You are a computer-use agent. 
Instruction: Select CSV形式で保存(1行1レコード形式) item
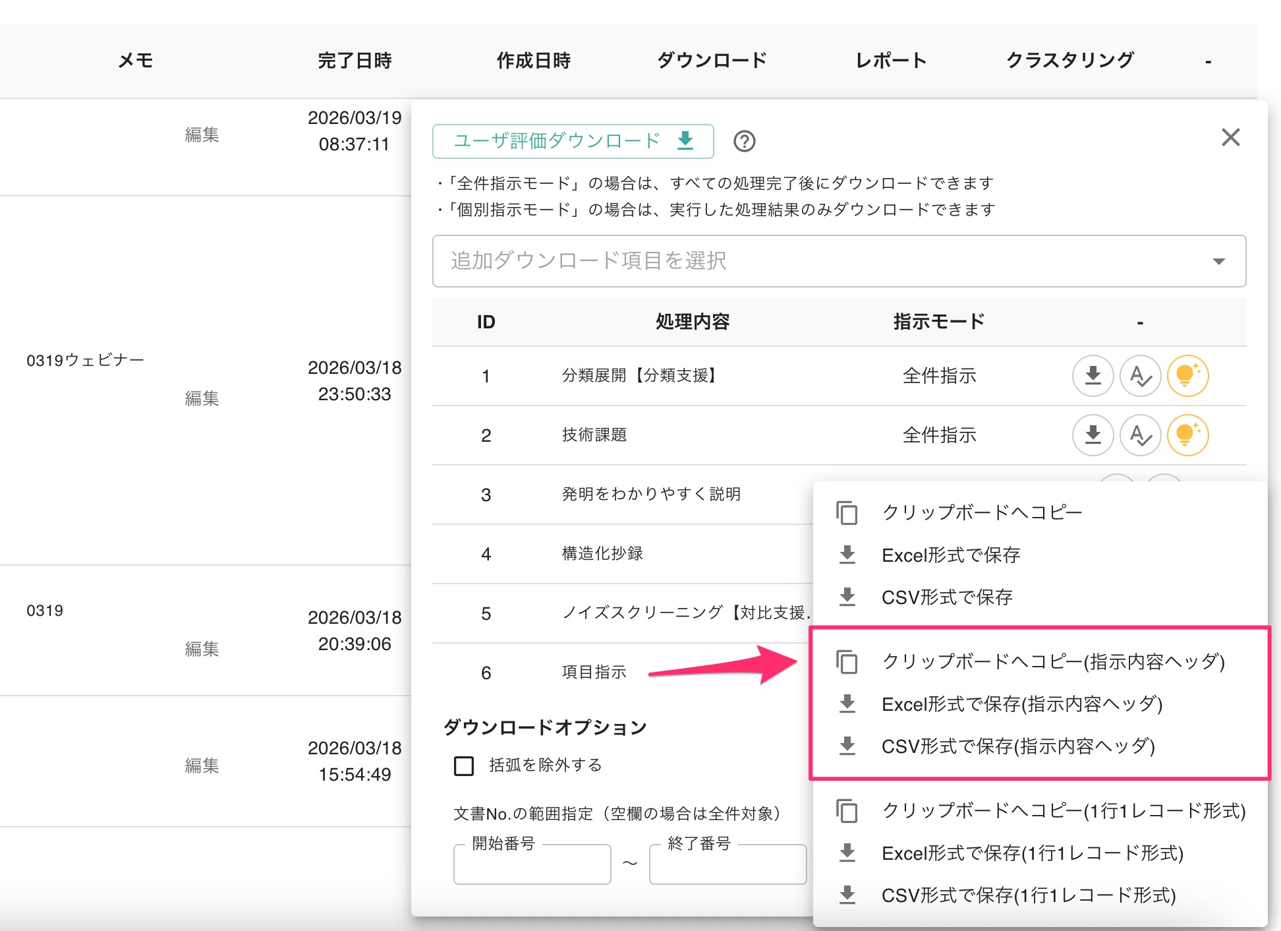pyautogui.click(x=1040, y=895)
